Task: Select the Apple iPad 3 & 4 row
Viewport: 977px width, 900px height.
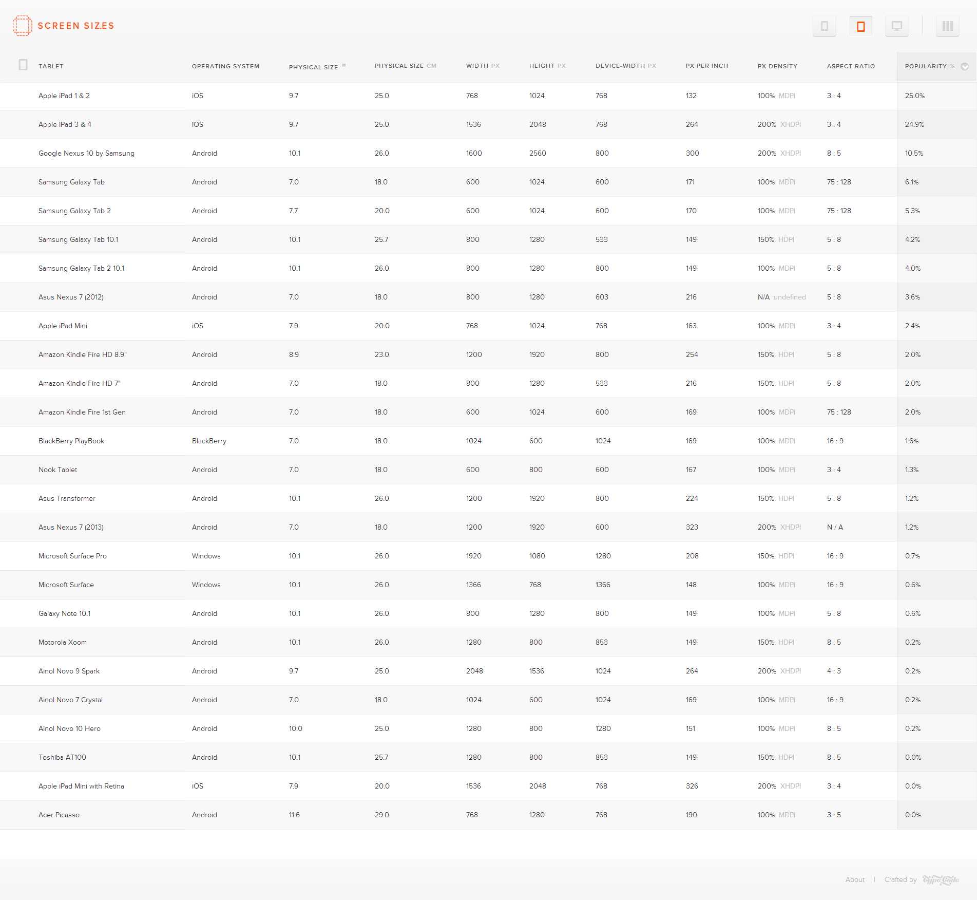Action: pyautogui.click(x=488, y=124)
